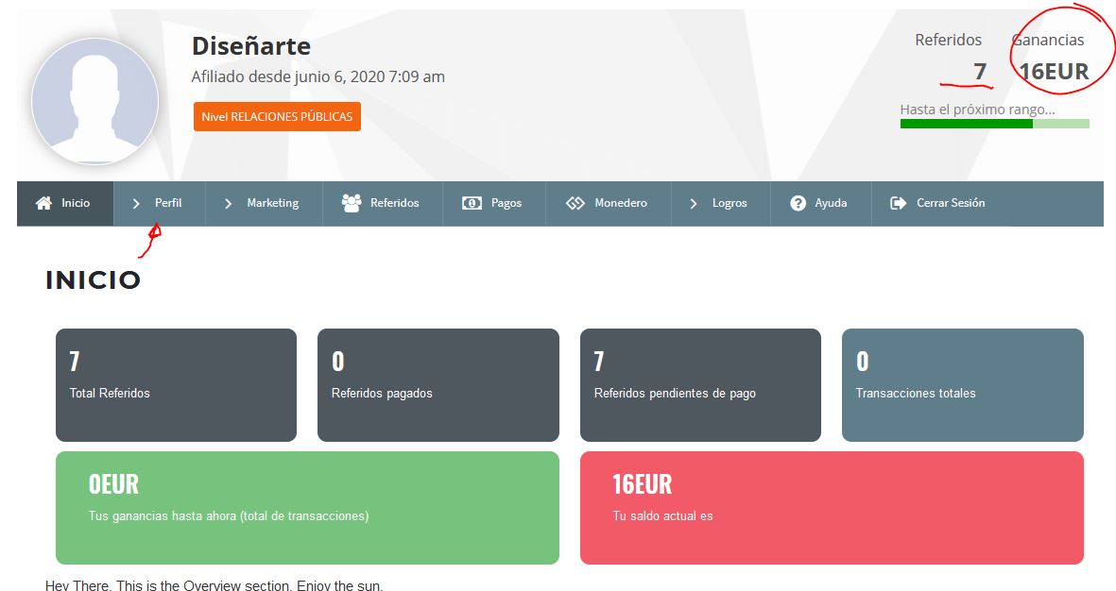This screenshot has width=1116, height=591.
Task: Expand the Logros chevron arrow
Action: pyautogui.click(x=694, y=204)
